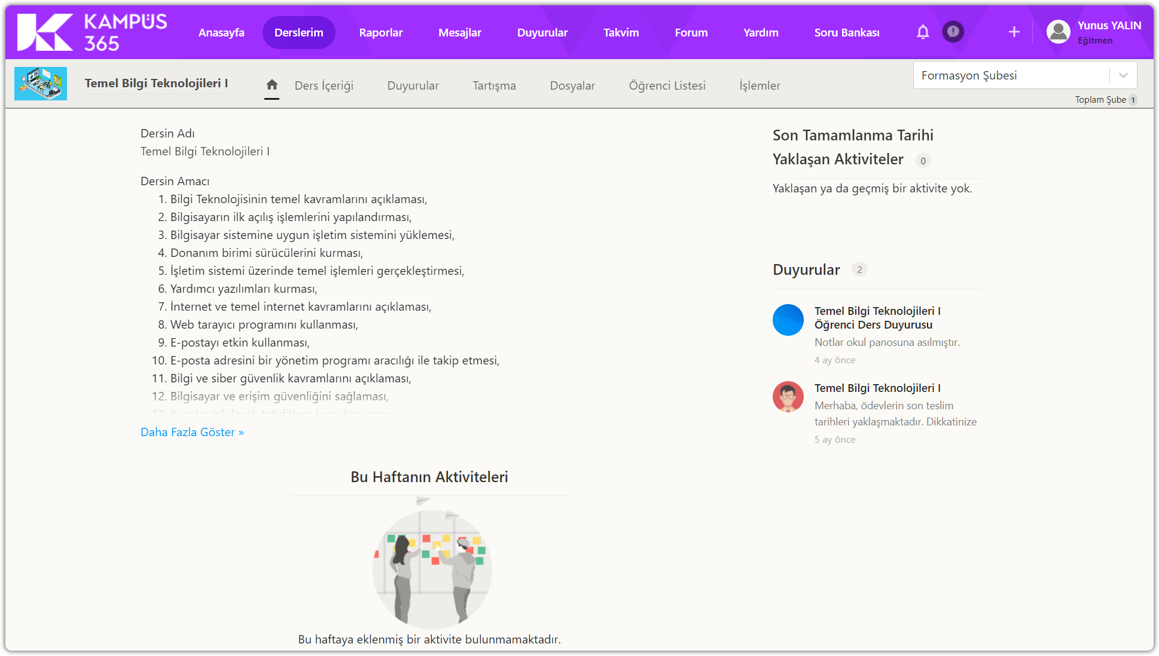Screen dimensions: 1159x656
Task: Open the Öğrenci Ders Duyurusu announcement
Action: [877, 318]
